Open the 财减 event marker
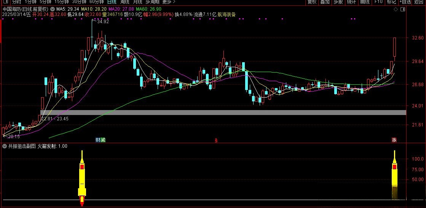This screenshot has height=208, width=426. click(x=101, y=140)
